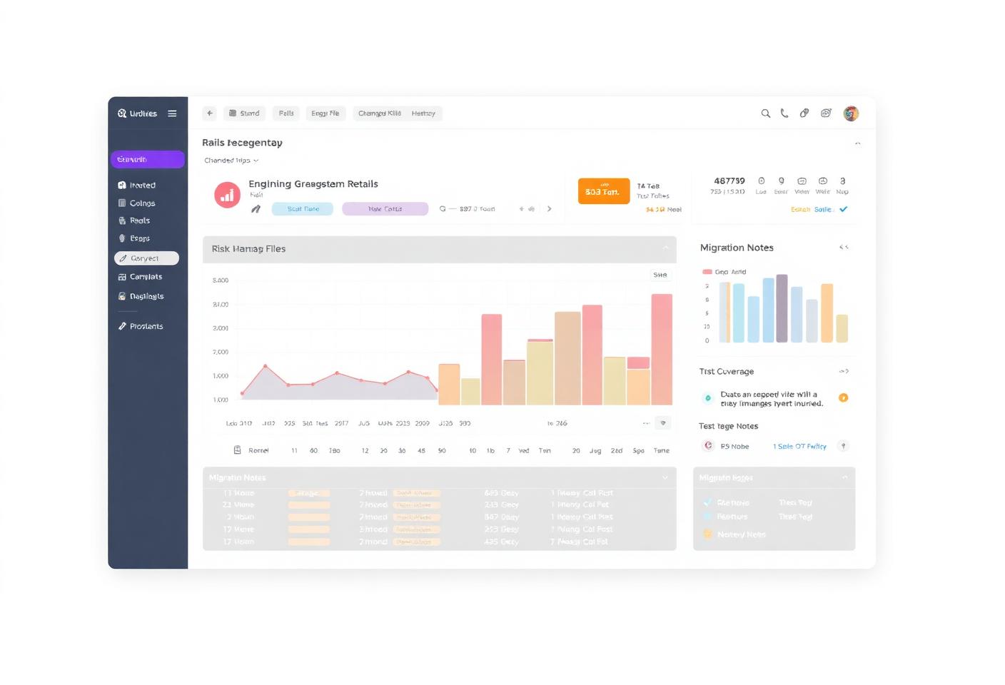Image resolution: width=1005 pixels, height=685 pixels.
Task: Click the Loa stat icon
Action: coord(761,181)
